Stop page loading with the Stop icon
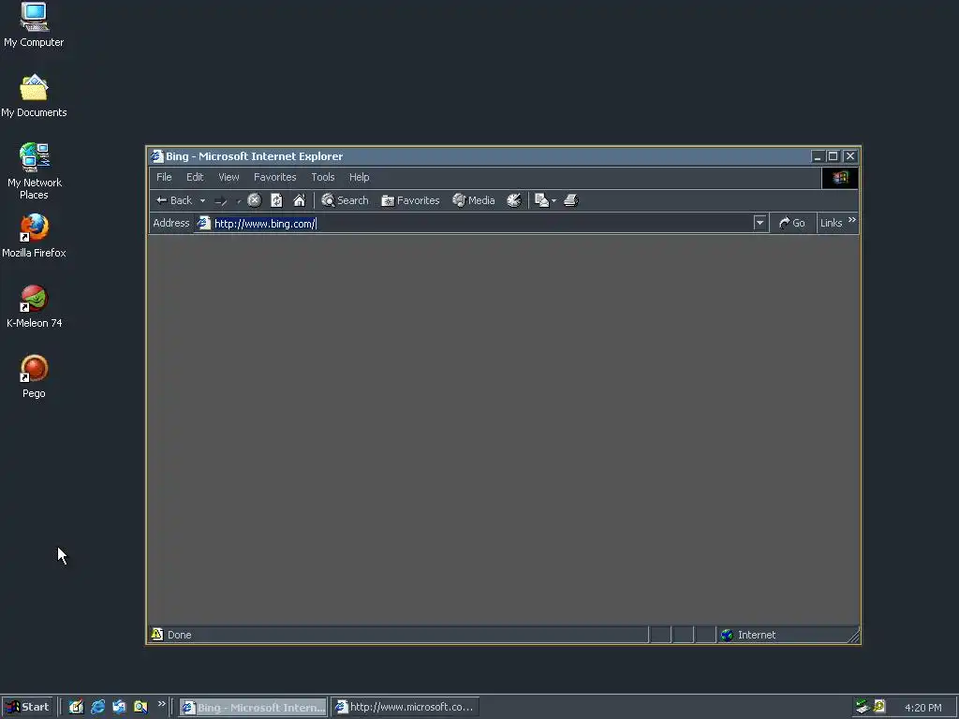 click(255, 200)
